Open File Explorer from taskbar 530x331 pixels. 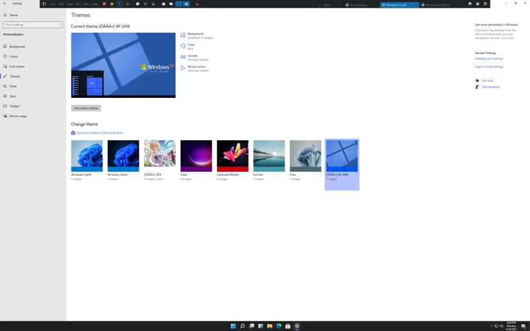[x=270, y=326]
